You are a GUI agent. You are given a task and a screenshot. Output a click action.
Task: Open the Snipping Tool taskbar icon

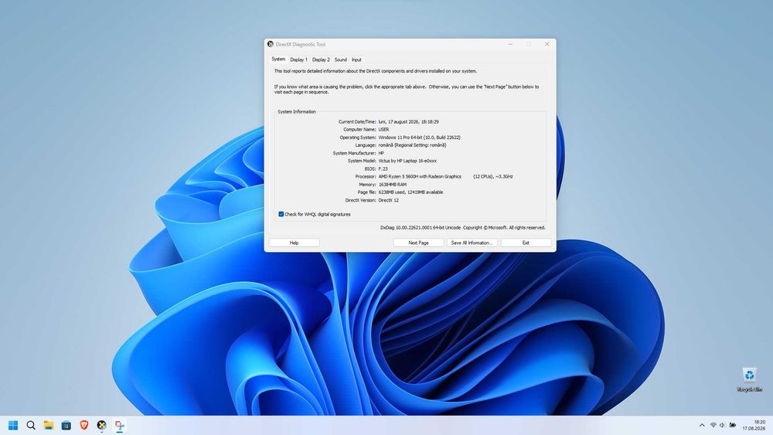pyautogui.click(x=119, y=425)
